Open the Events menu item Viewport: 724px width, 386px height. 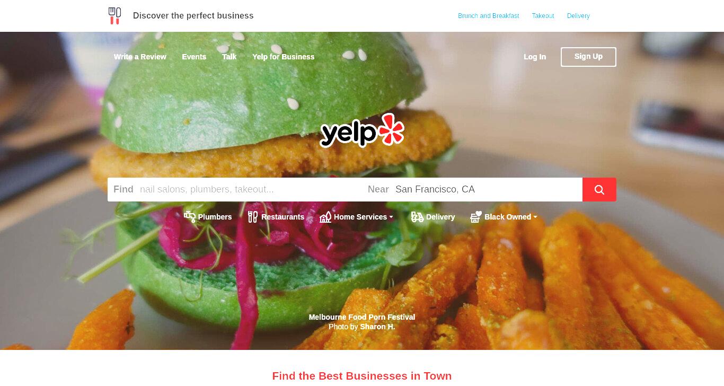[194, 57]
